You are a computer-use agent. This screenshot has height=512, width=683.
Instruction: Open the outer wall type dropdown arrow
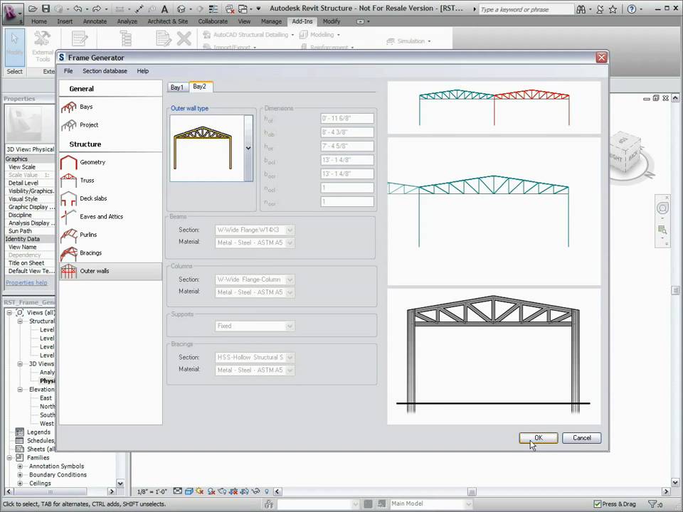coord(248,148)
